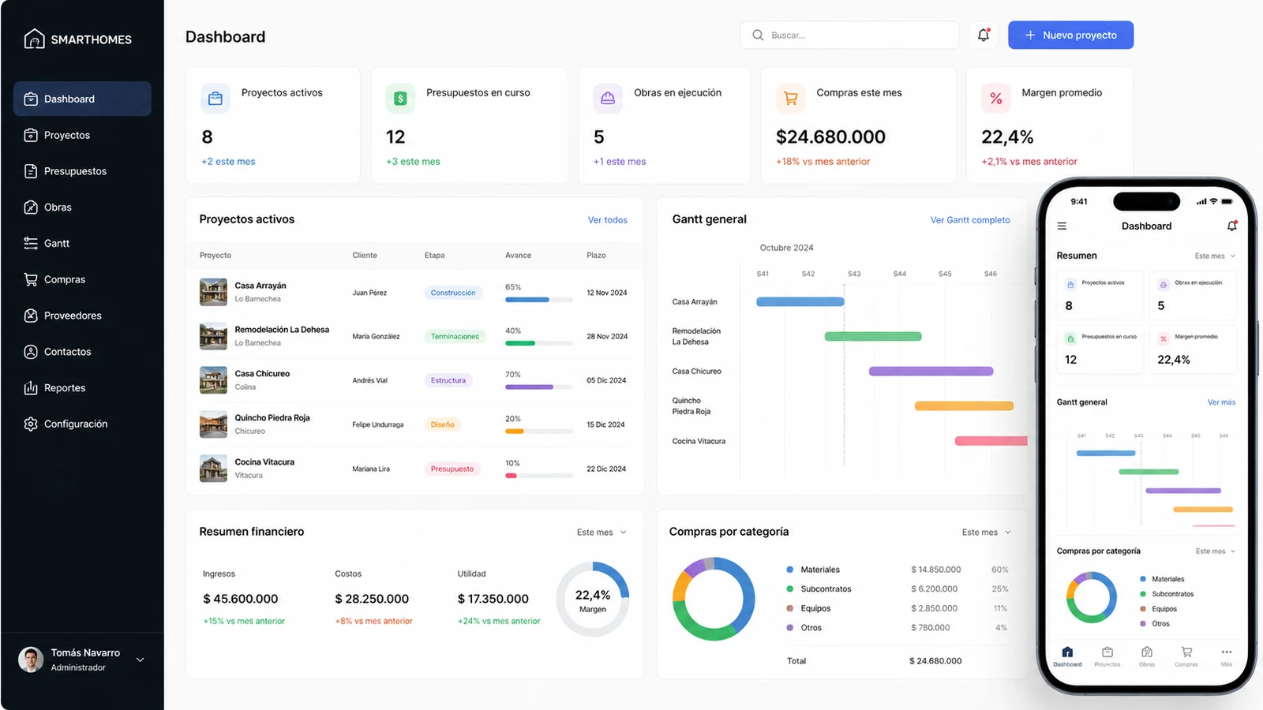The image size is (1263, 710).
Task: Click the Ver todos link
Action: coord(608,220)
